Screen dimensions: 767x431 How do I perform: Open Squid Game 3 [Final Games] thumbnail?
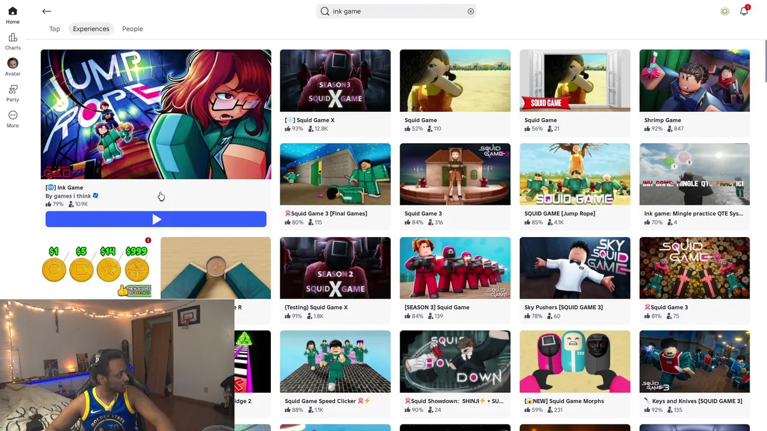coord(335,174)
